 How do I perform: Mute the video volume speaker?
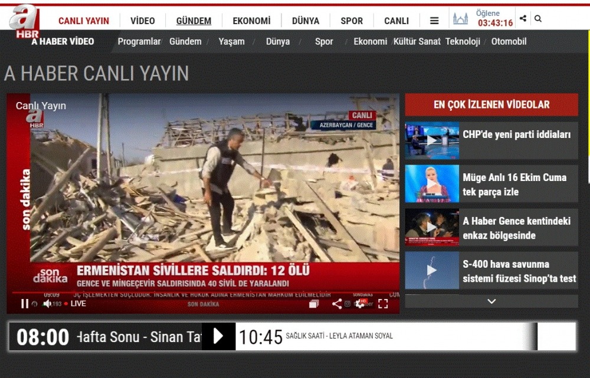[x=47, y=304]
